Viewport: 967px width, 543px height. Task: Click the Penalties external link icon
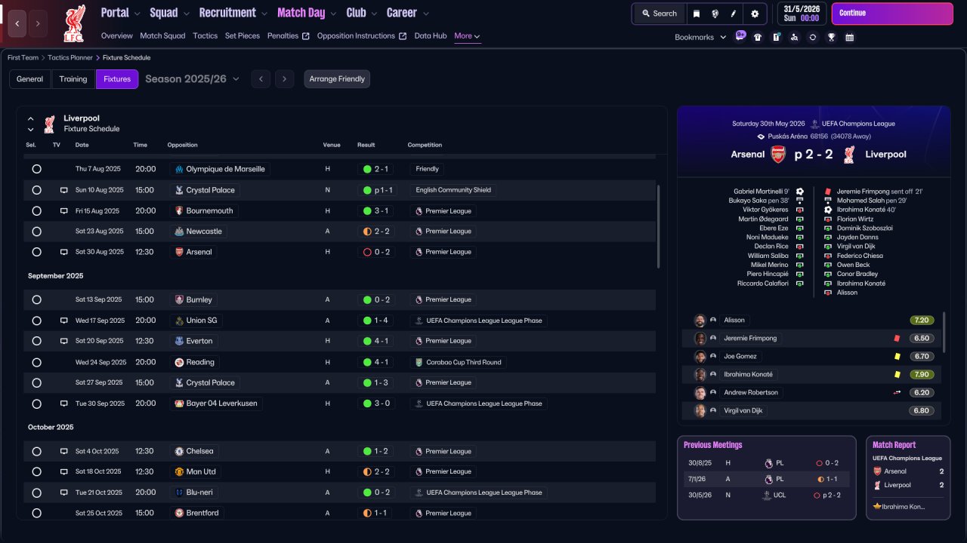[x=305, y=35]
